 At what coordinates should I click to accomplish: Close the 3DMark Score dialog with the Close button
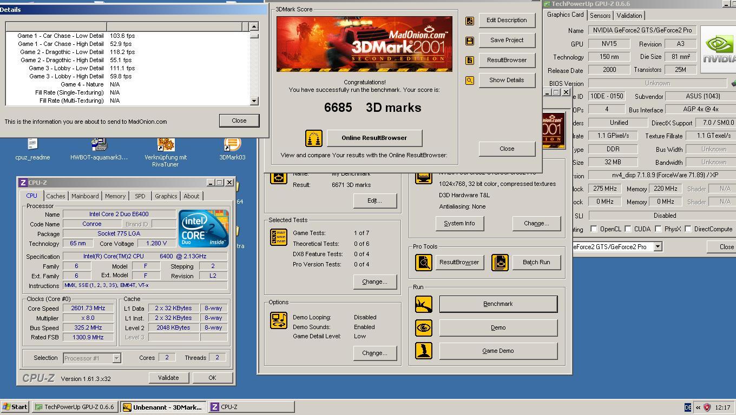coord(507,149)
